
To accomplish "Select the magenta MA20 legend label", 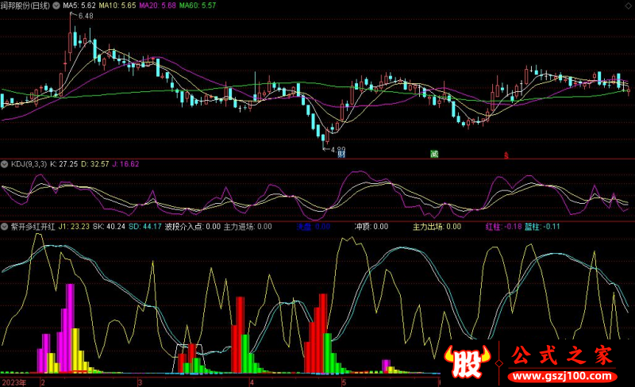I will tap(158, 6).
